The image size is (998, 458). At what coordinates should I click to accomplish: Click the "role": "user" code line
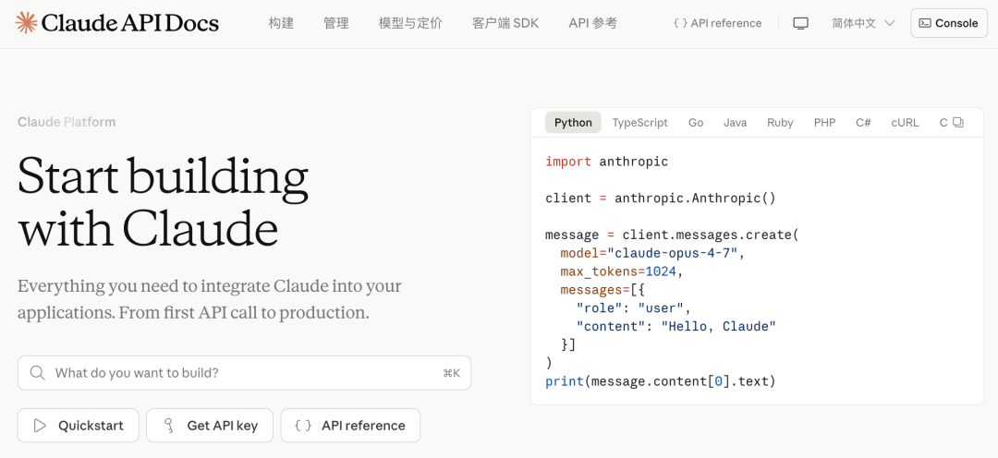point(633,308)
